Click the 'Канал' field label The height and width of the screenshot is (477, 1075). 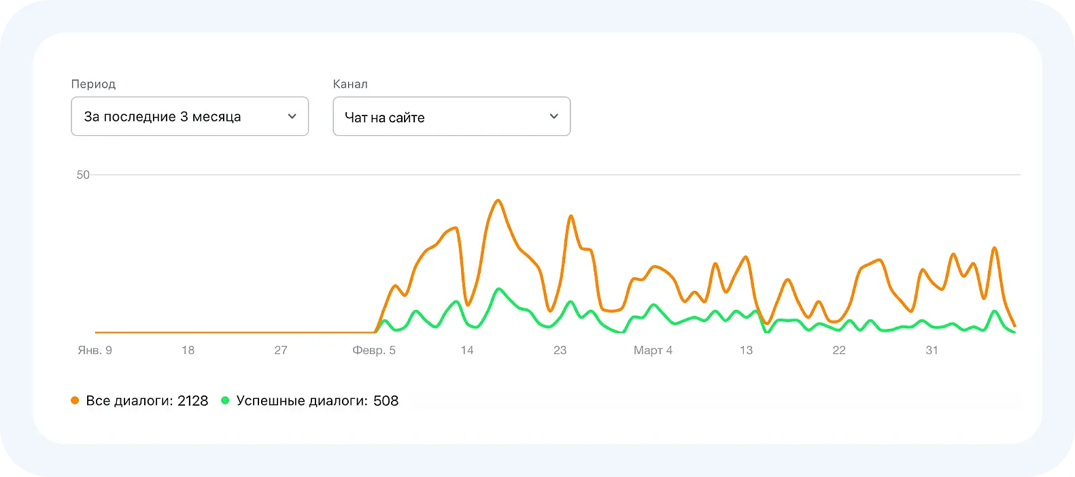click(x=350, y=84)
